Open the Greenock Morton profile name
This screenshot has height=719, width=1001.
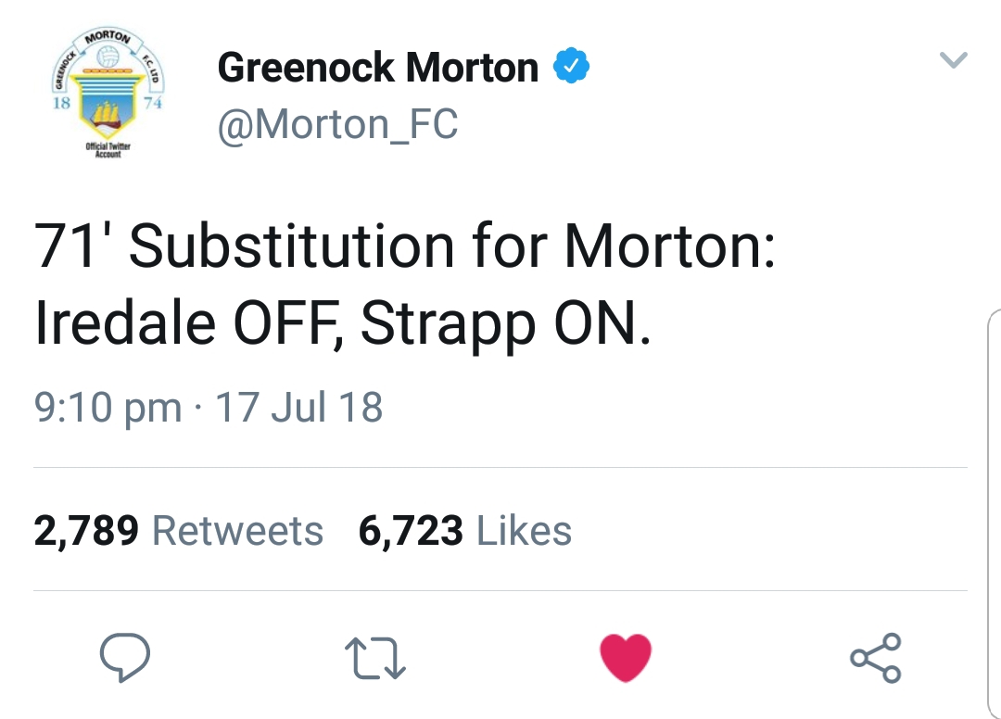point(378,67)
